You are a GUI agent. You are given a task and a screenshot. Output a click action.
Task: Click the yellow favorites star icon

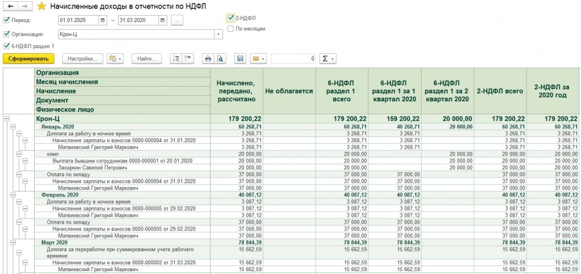[x=41, y=6]
